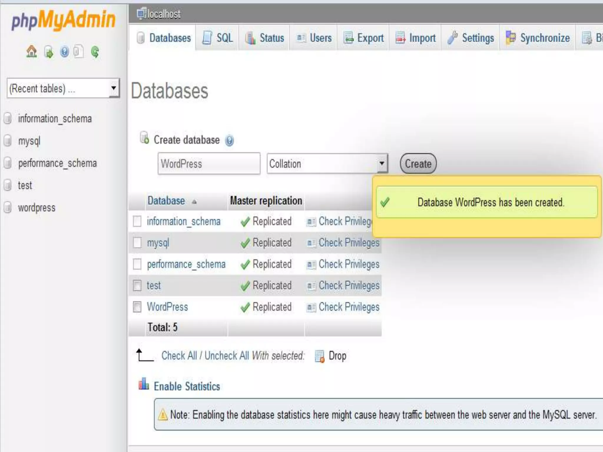Screen dimensions: 603x452
Task: Click the Enable Statistics bar chart icon
Action: click(144, 384)
